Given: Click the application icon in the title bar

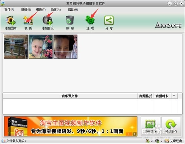Looking at the screenshot, I should [x=3, y=3].
